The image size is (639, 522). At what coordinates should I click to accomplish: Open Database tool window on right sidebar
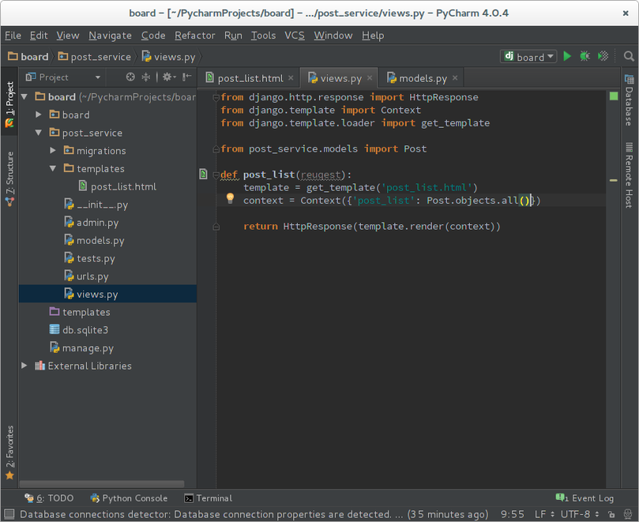[630, 100]
